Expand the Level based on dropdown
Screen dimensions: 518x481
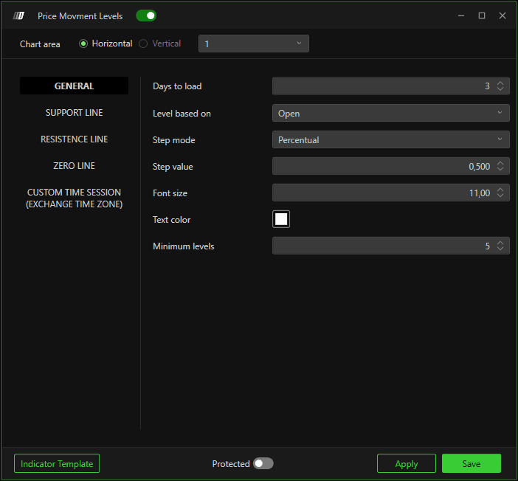coord(391,113)
